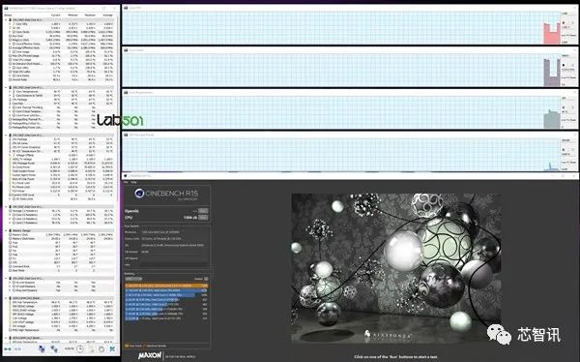
Task: Open the Help menu in Cinebench
Action: coord(134,182)
